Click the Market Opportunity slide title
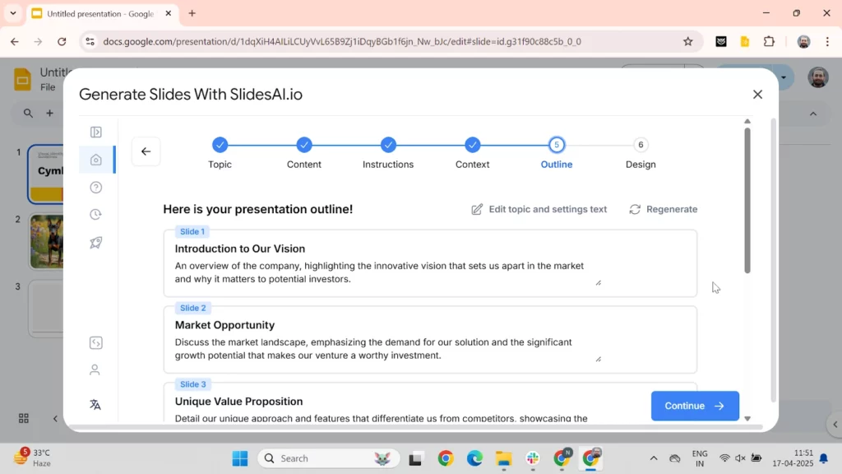The width and height of the screenshot is (842, 474). pos(224,325)
